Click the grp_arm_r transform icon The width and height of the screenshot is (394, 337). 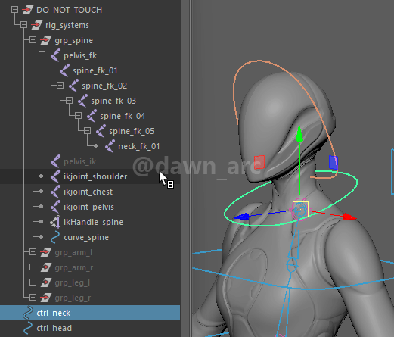coord(45,267)
